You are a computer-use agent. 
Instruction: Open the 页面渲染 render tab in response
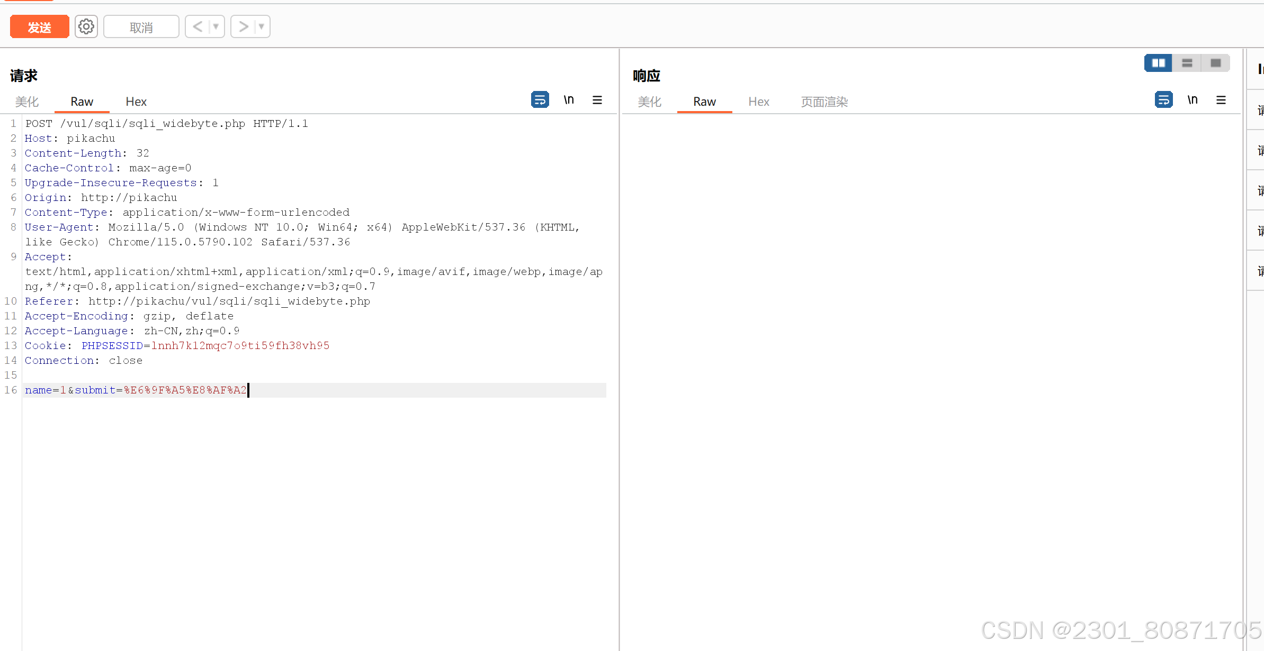pyautogui.click(x=824, y=102)
